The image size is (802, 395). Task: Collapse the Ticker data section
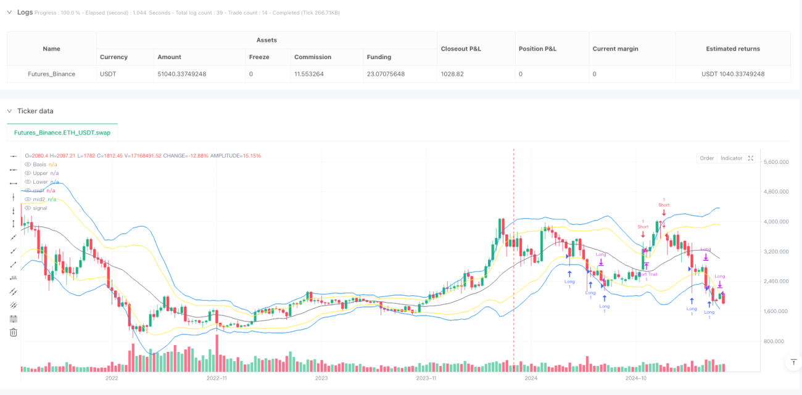click(9, 111)
